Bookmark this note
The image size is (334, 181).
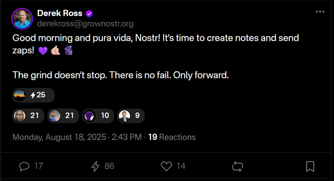click(310, 166)
